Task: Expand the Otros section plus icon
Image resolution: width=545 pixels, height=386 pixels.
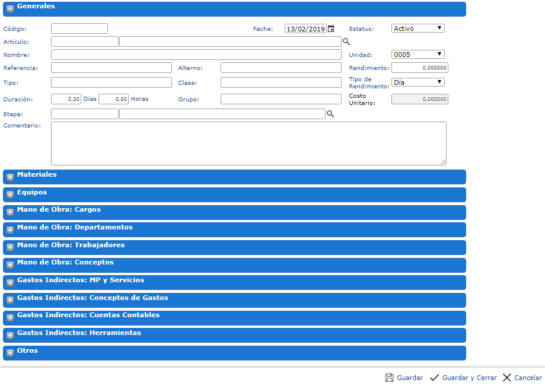Action: [10, 353]
